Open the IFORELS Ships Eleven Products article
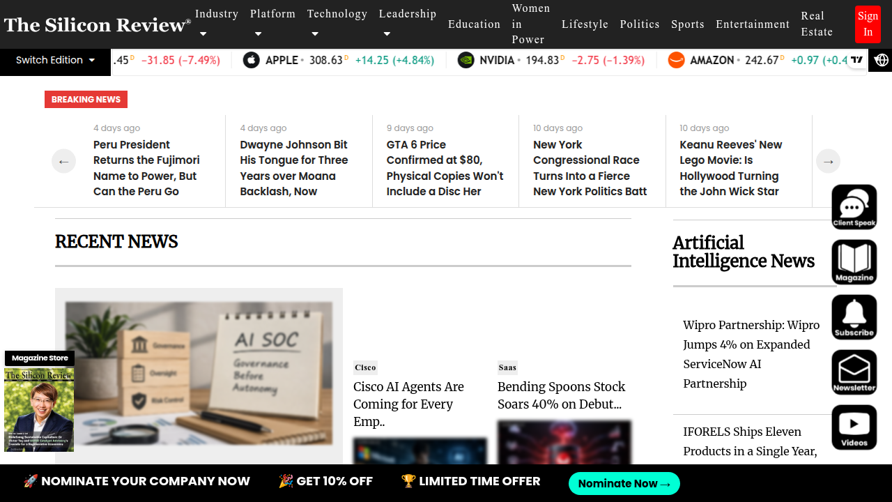 pos(751,441)
